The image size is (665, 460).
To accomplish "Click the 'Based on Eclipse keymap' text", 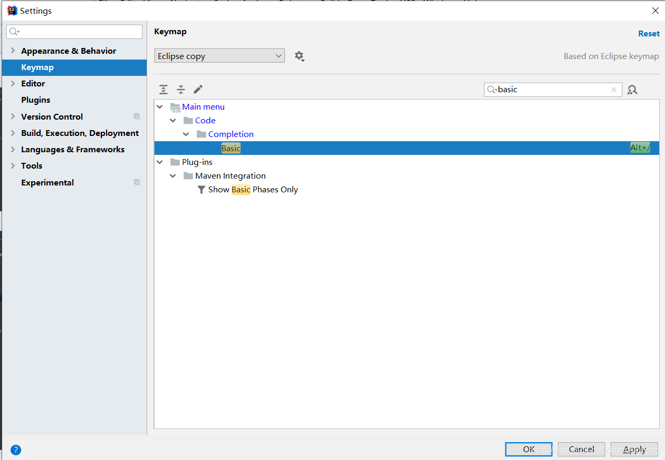I will point(611,56).
